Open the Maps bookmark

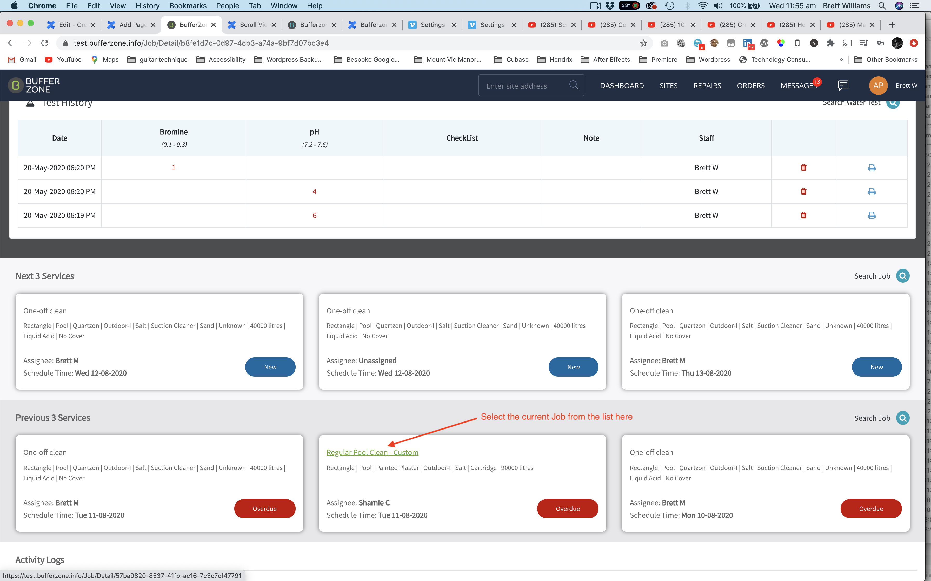coord(105,60)
